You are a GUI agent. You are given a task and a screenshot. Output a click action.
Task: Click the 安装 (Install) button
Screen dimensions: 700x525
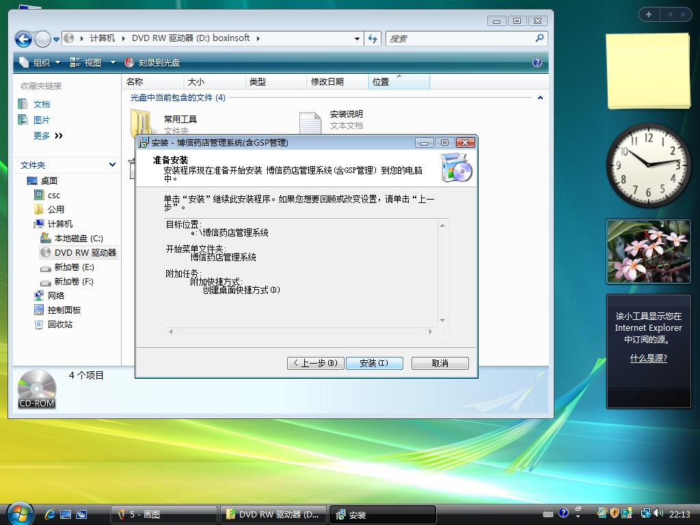coord(374,363)
